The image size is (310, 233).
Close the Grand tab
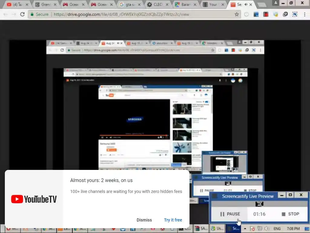[55, 4]
